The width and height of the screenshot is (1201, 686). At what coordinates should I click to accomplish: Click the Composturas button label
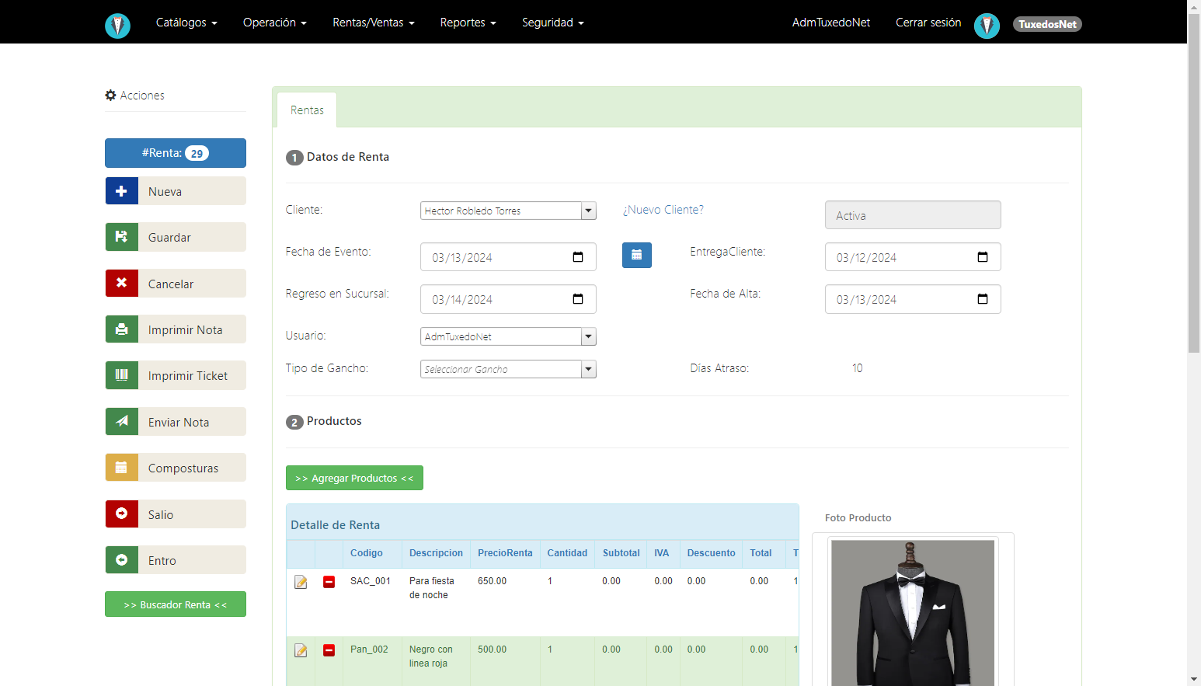click(183, 468)
